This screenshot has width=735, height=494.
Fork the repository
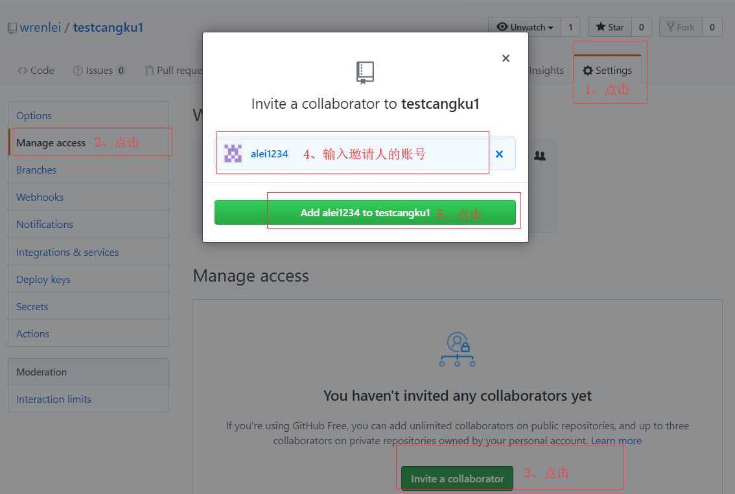681,27
